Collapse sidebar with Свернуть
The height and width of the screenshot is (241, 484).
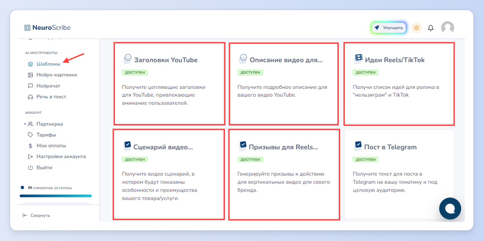(x=36, y=215)
